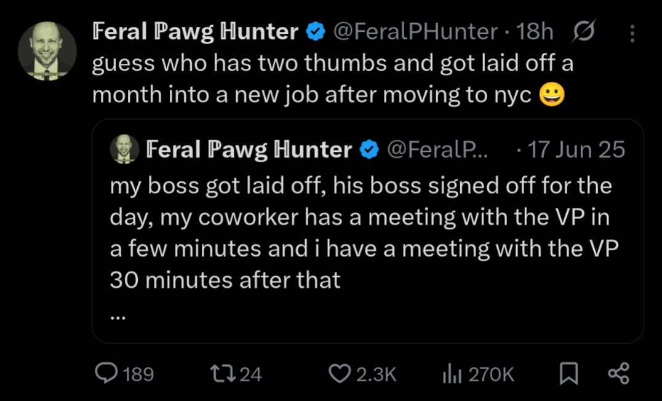This screenshot has height=401, width=662.
Task: Click the share icon
Action: pyautogui.click(x=618, y=373)
